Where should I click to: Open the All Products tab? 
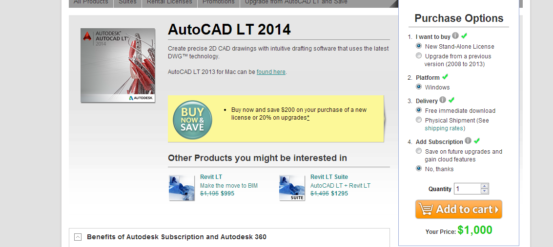91,2
